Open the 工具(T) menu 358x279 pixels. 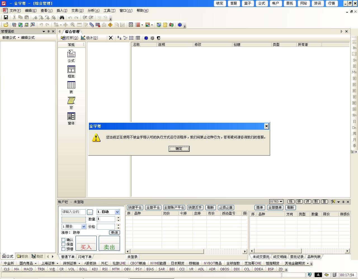[109, 11]
